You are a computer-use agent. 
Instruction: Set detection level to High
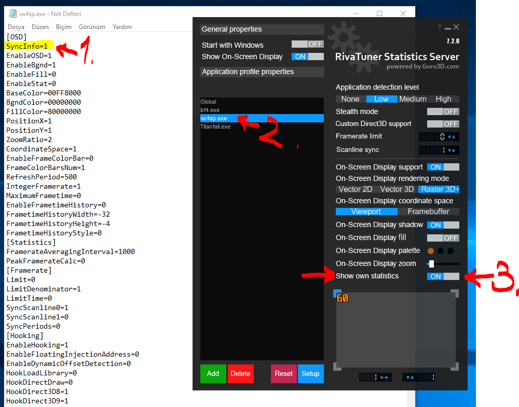tap(444, 99)
